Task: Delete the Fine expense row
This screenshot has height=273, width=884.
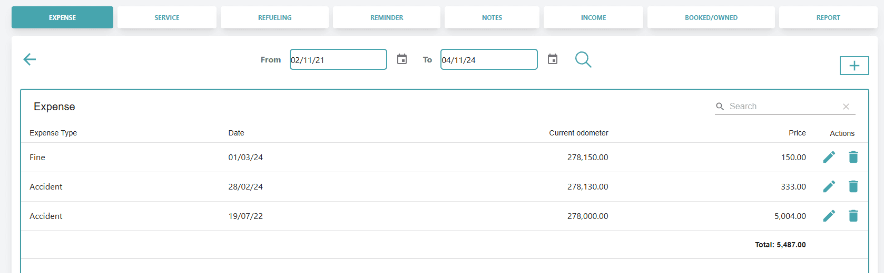Action: (853, 157)
